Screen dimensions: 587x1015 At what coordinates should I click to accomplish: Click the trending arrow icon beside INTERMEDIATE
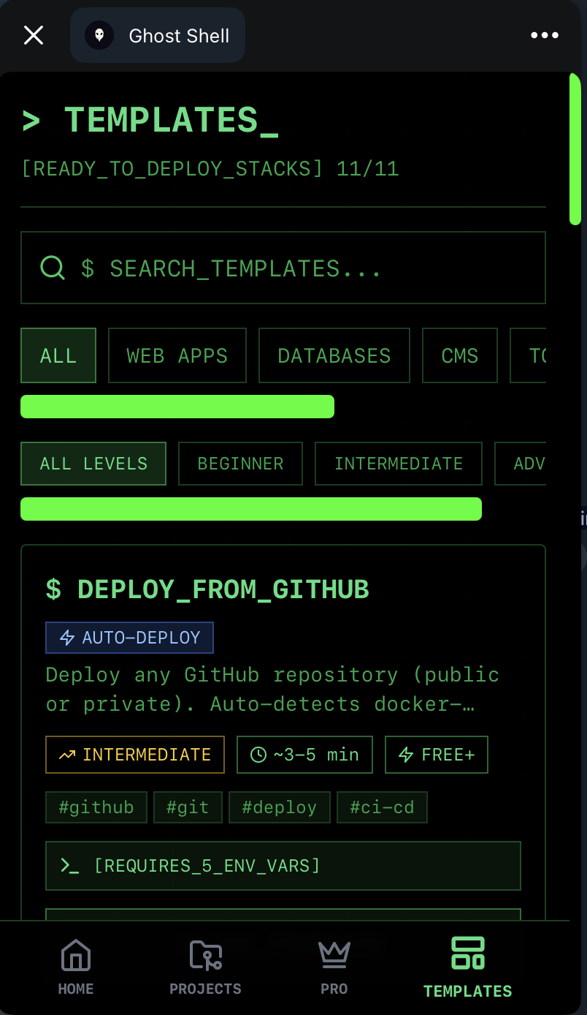67,755
